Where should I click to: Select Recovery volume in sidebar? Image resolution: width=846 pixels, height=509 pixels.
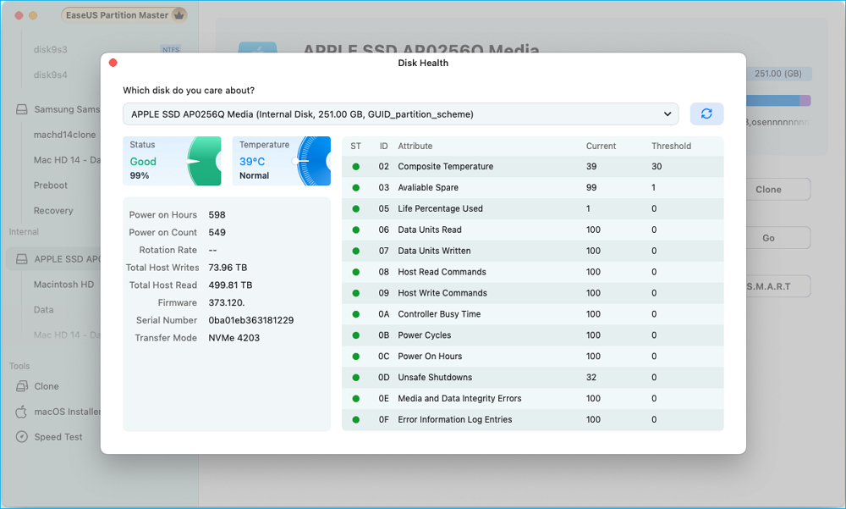[x=53, y=211]
